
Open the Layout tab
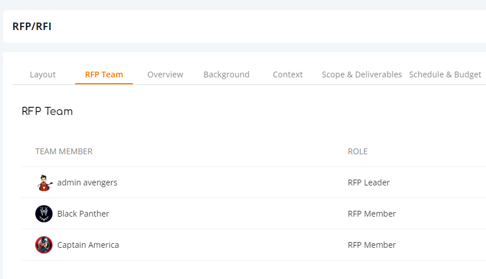43,75
